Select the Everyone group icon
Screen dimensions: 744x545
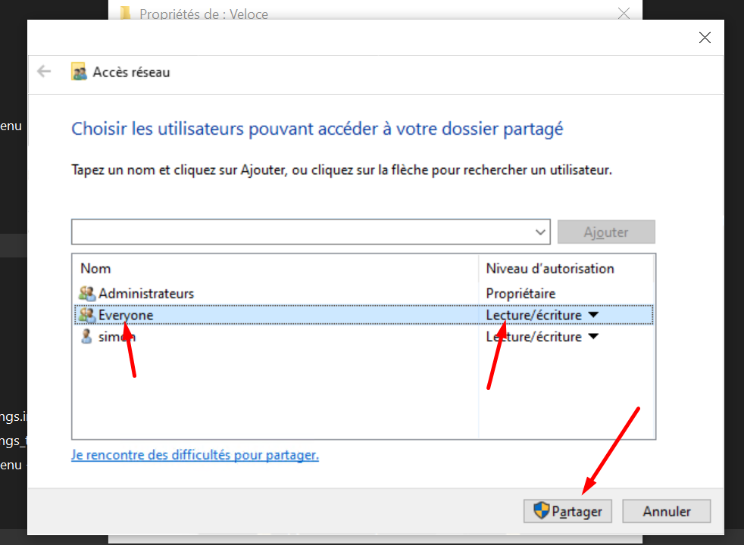point(87,315)
